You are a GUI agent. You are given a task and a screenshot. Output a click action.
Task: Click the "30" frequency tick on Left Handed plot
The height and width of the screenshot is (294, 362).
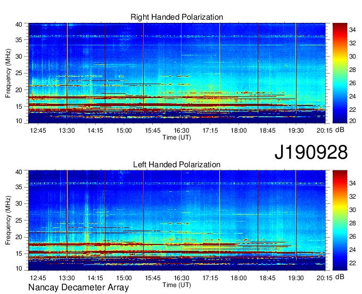[x=19, y=203]
